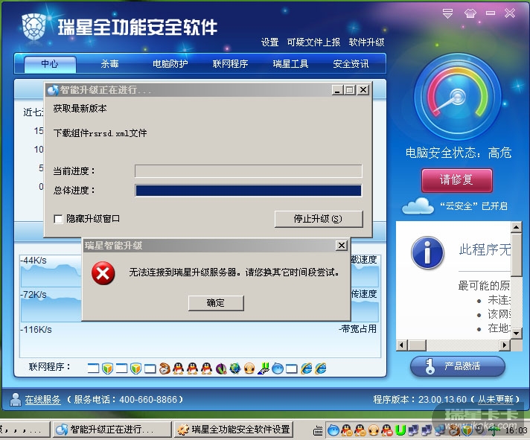
Task: Click the horizontal scrollbar left arrow
Action: [401, 345]
